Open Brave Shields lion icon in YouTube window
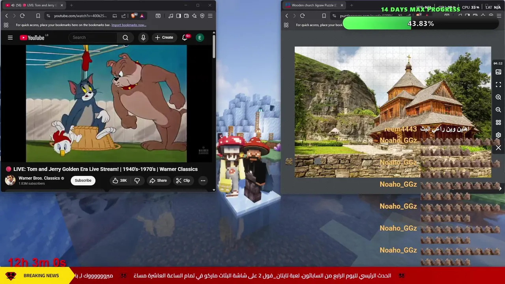 (133, 16)
